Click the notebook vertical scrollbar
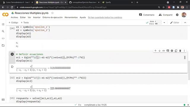This screenshot has width=190, height=107. click(x=189, y=70)
